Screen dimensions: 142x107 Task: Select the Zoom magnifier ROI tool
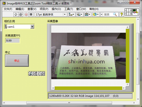(31, 74)
